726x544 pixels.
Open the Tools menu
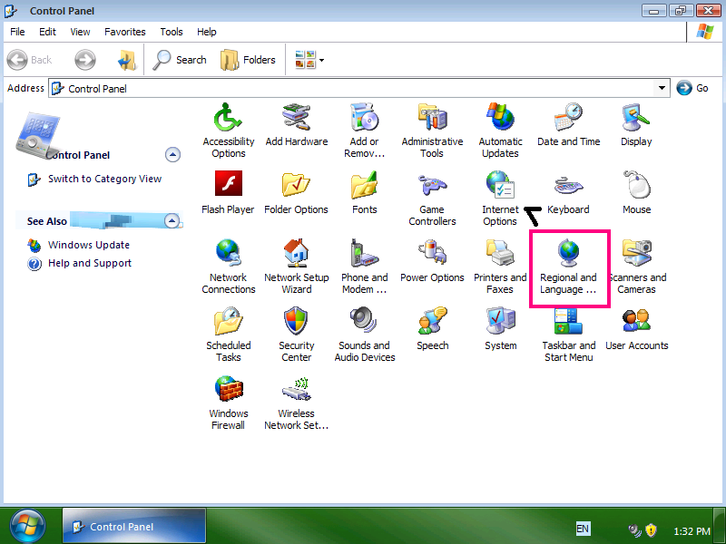pyautogui.click(x=172, y=32)
